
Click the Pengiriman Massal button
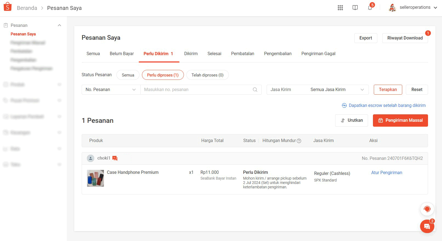point(400,120)
